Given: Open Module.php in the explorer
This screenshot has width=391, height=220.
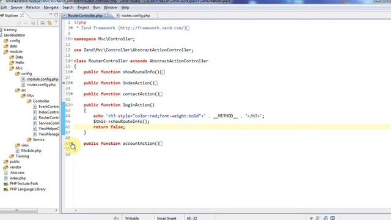Looking at the screenshot, I should point(31,151).
